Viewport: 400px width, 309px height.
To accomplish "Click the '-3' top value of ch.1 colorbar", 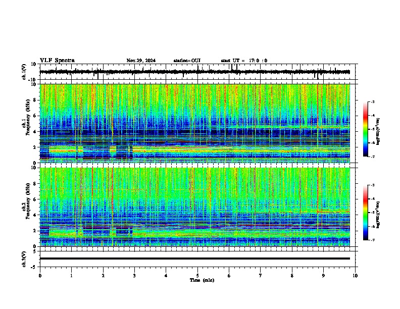I will [x=372, y=101].
